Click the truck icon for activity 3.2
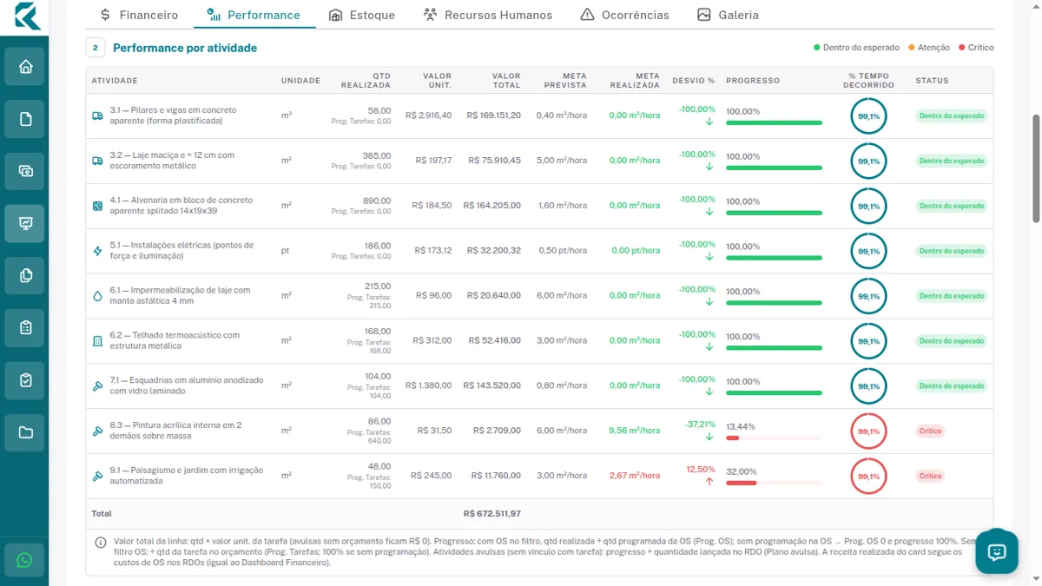This screenshot has width=1042, height=586. [x=97, y=161]
